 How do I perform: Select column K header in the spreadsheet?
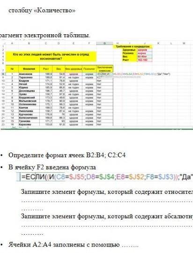click(158, 43)
